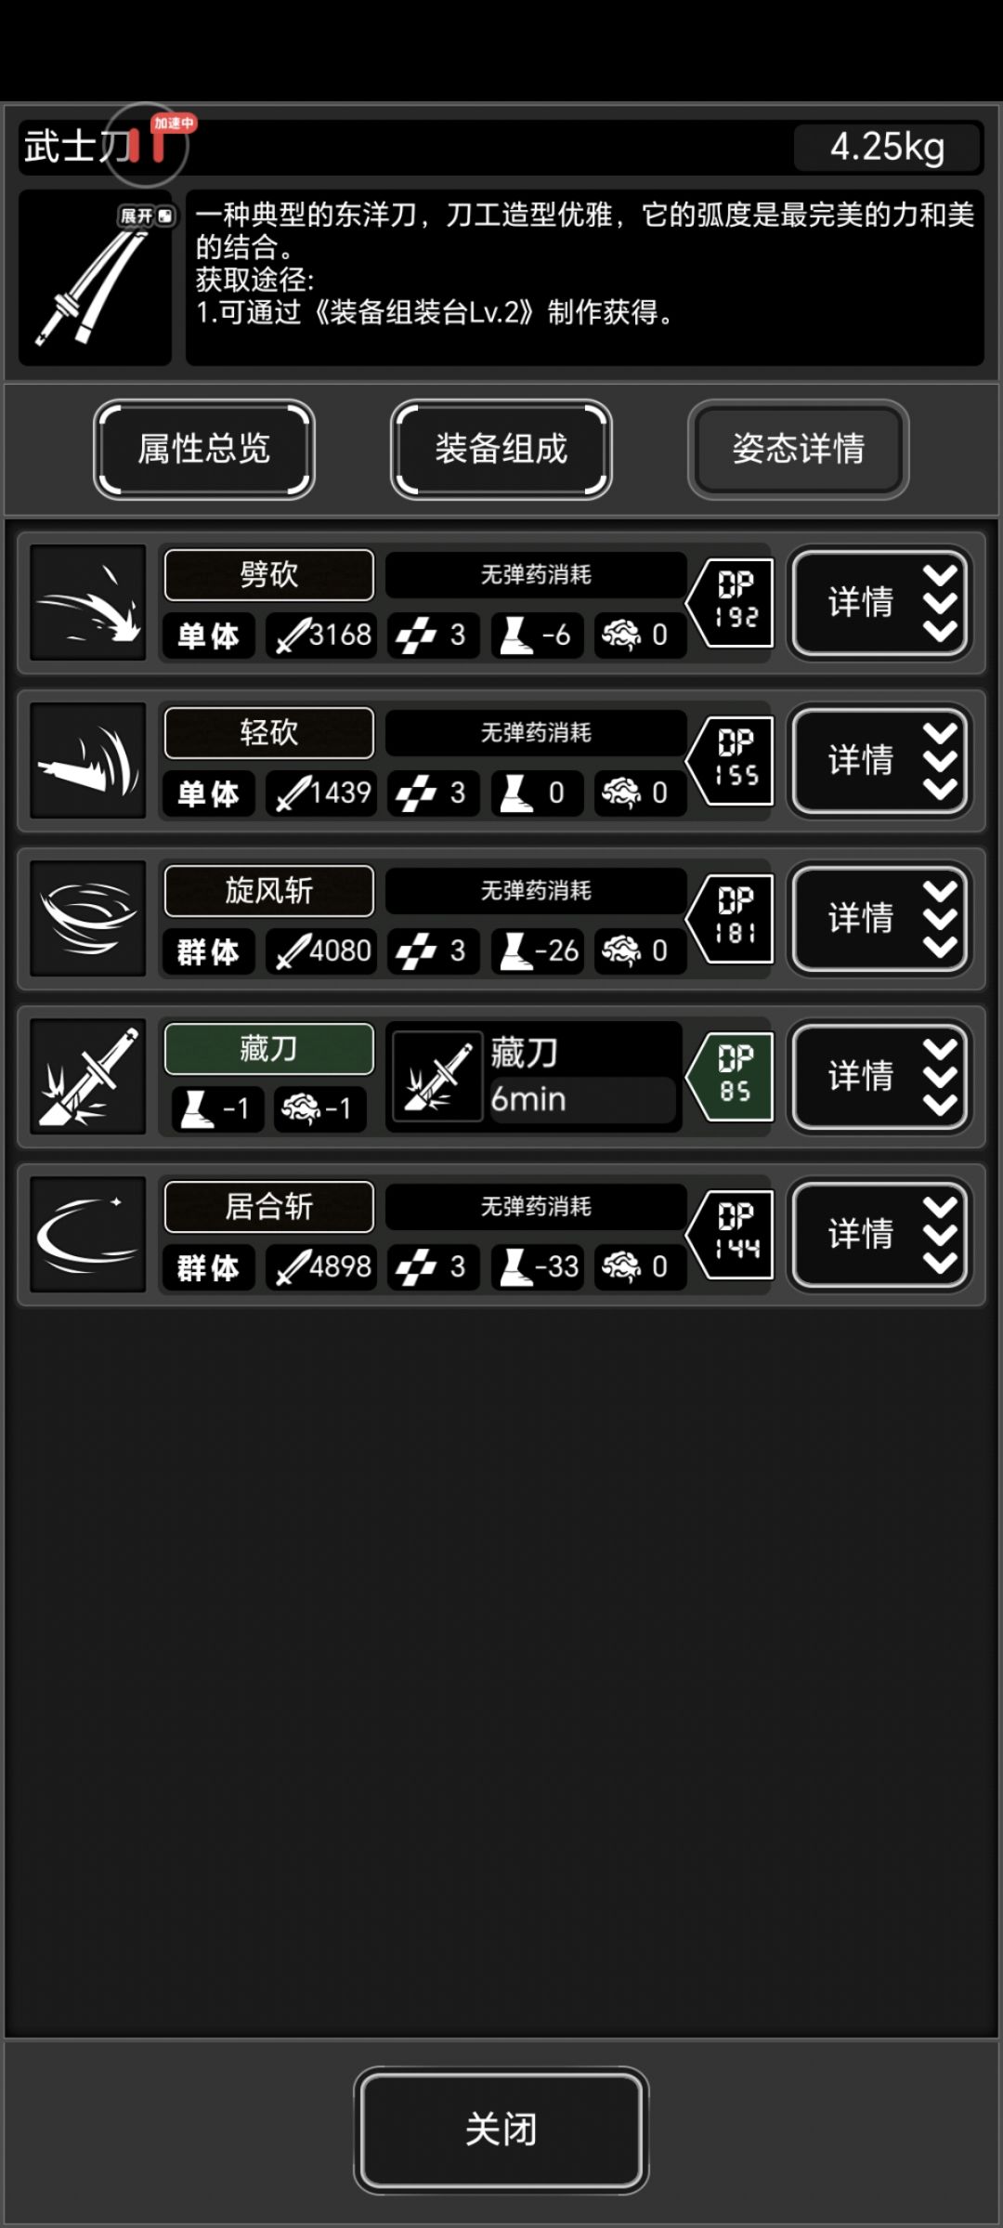Click the 藏刀 6min buff icon
The width and height of the screenshot is (1003, 2228).
click(437, 1077)
